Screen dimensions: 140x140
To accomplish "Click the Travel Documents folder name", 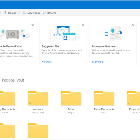I will coord(104,109).
